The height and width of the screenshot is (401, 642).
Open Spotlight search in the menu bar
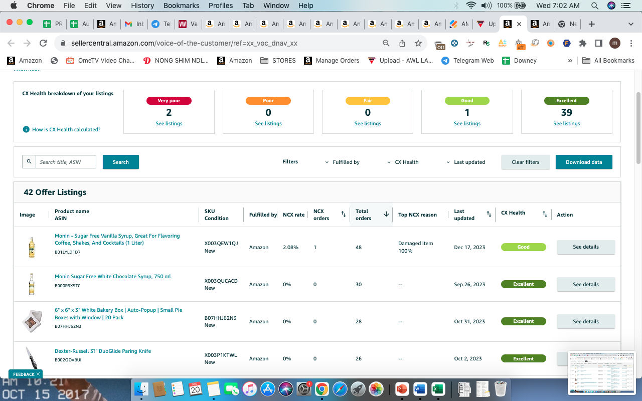click(594, 6)
